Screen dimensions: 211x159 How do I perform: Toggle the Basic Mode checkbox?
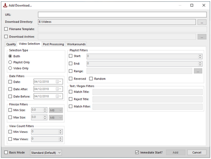click(6, 152)
